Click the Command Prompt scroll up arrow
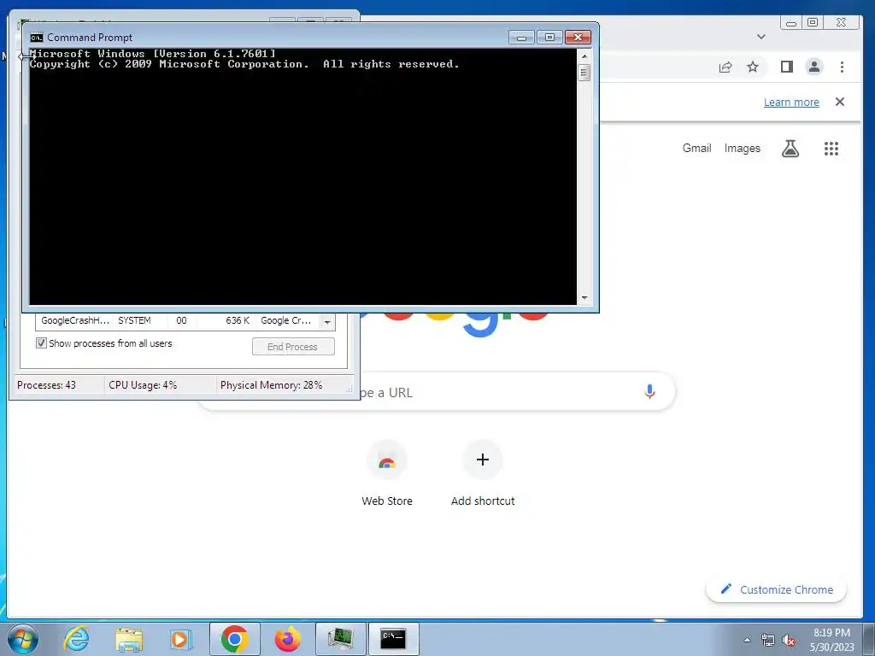 pyautogui.click(x=584, y=56)
